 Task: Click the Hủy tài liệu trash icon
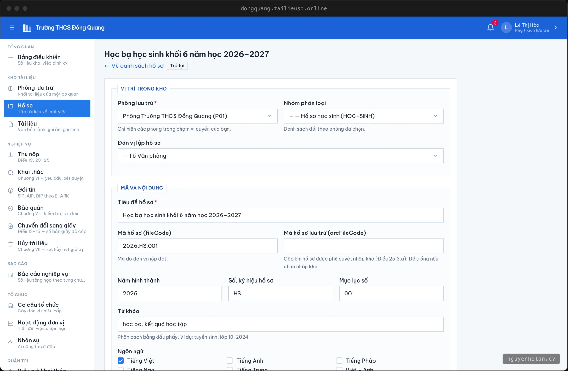point(10,244)
